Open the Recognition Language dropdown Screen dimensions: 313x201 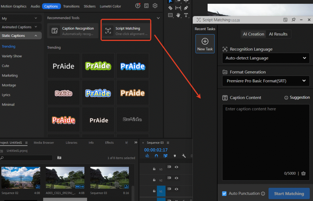tap(265, 58)
